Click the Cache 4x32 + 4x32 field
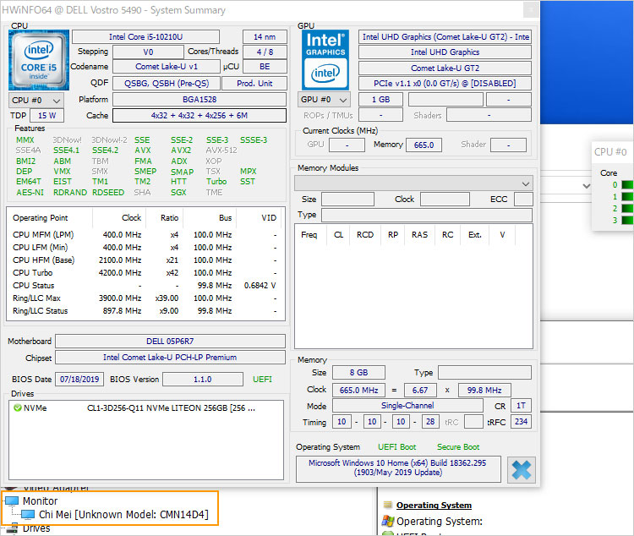 pos(199,115)
